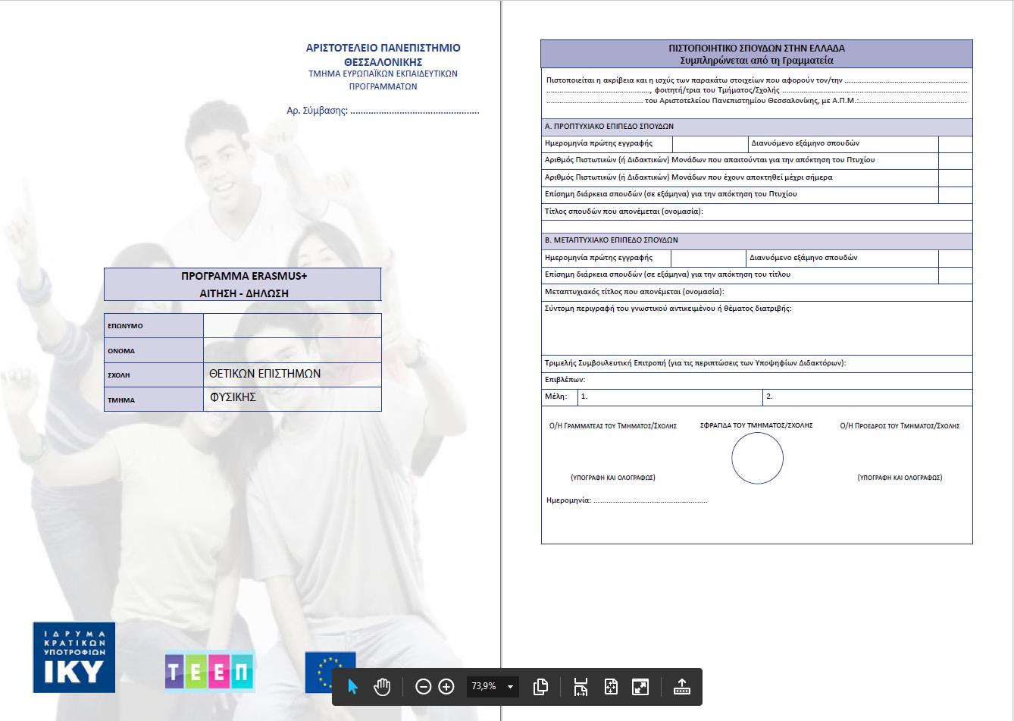Activate the selection arrow tool
The image size is (1014, 721).
click(x=352, y=687)
